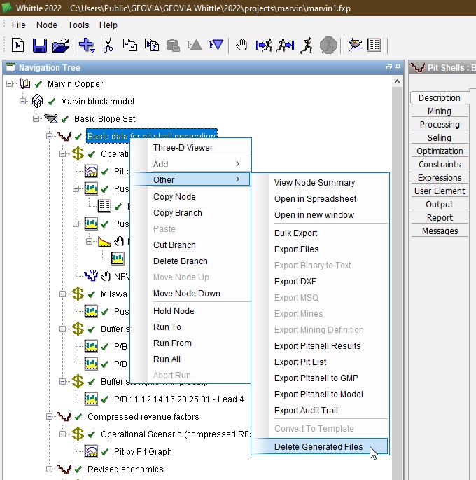The image size is (476, 480).
Task: Click the Milawa node dollar icon
Action: click(x=78, y=294)
